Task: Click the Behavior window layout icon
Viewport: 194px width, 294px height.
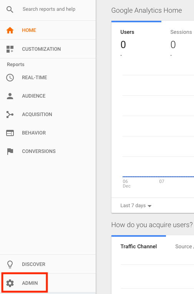Action: [x=10, y=133]
